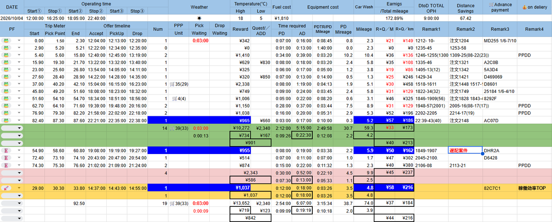Click the remark cell 注文1204
Image resolution: width=552 pixels, height=222 pixels.
point(465,41)
